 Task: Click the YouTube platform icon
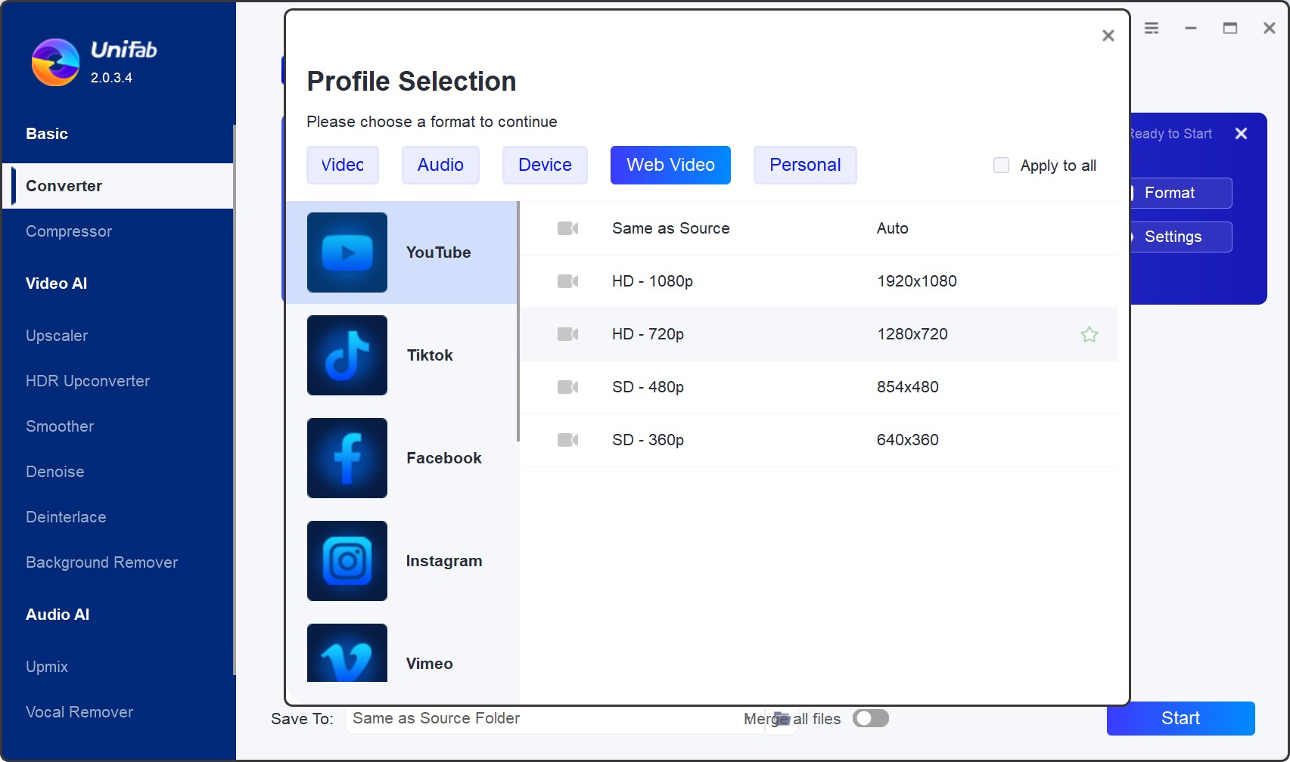347,252
